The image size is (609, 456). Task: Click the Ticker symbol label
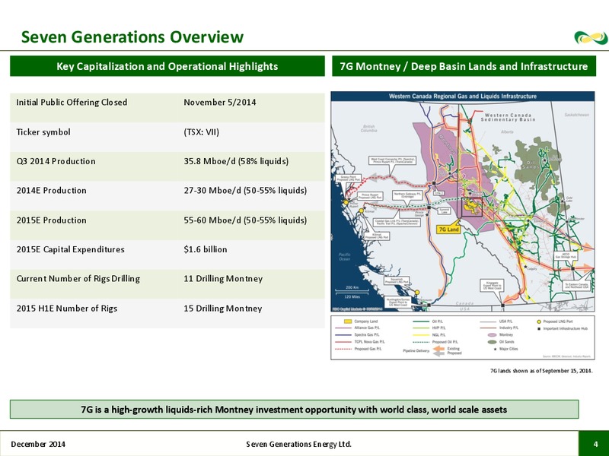[x=43, y=132]
